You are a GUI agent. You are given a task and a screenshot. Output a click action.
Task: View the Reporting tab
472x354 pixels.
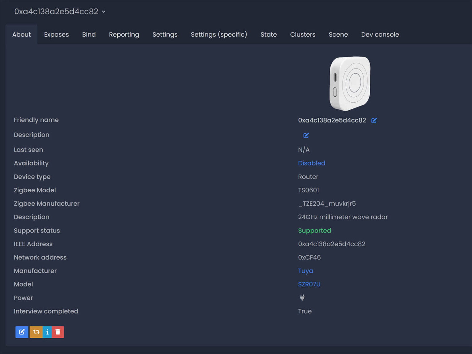point(124,34)
